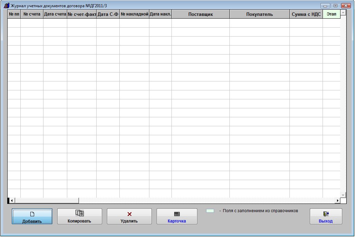Select the № счета column header
Image resolution: width=355 pixels, height=237 pixels.
pos(32,14)
